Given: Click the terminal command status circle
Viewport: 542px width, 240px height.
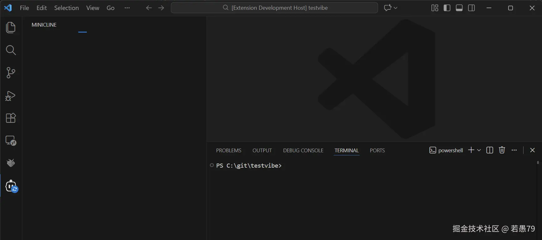Looking at the screenshot, I should pos(212,165).
